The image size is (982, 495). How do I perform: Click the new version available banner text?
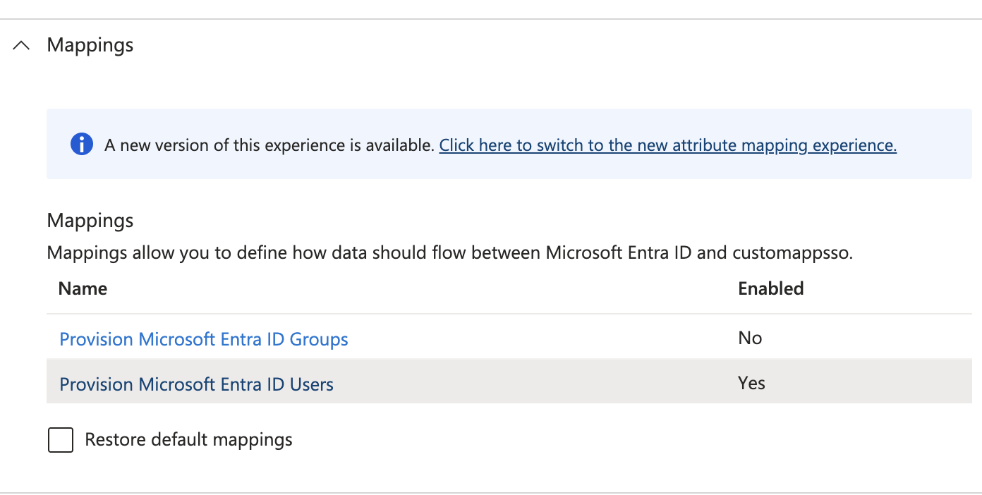pos(269,145)
